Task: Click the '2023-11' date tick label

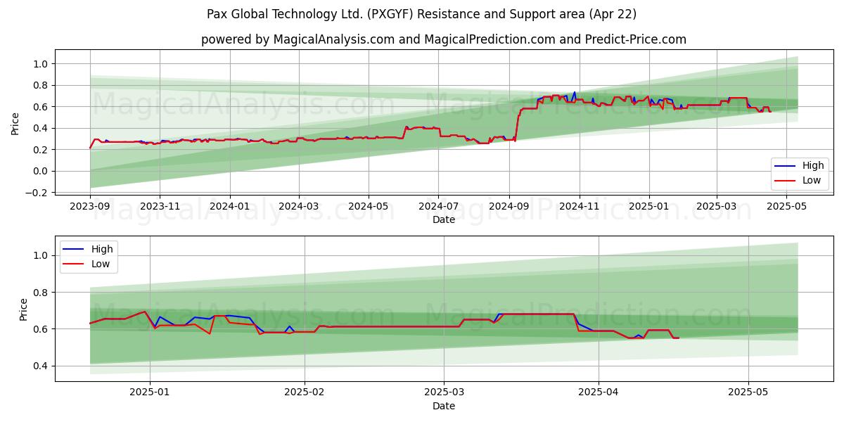Action: [x=160, y=207]
